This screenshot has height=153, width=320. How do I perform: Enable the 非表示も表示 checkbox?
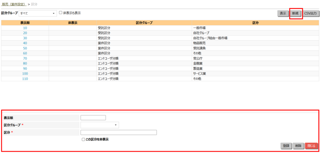(x=61, y=13)
